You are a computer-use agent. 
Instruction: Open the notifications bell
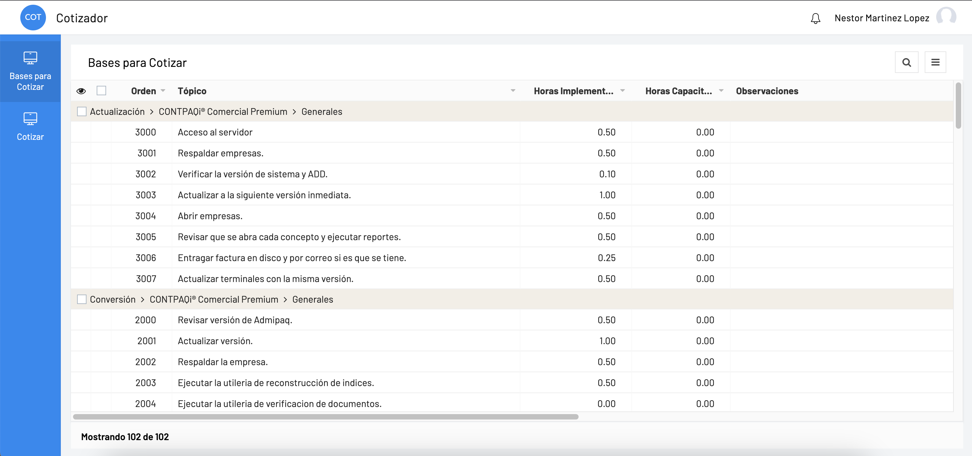[815, 18]
